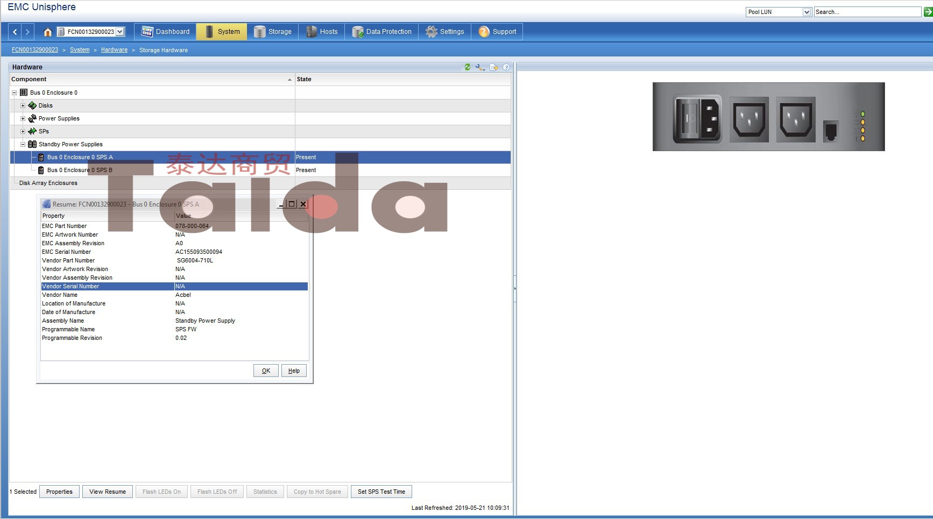Open the Data Protection tab
This screenshot has width=933, height=519.
(382, 32)
